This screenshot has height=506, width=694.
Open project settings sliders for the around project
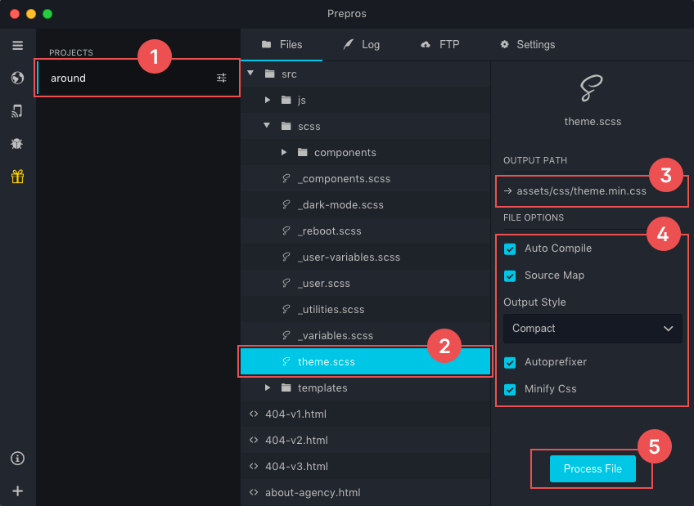[x=221, y=78]
